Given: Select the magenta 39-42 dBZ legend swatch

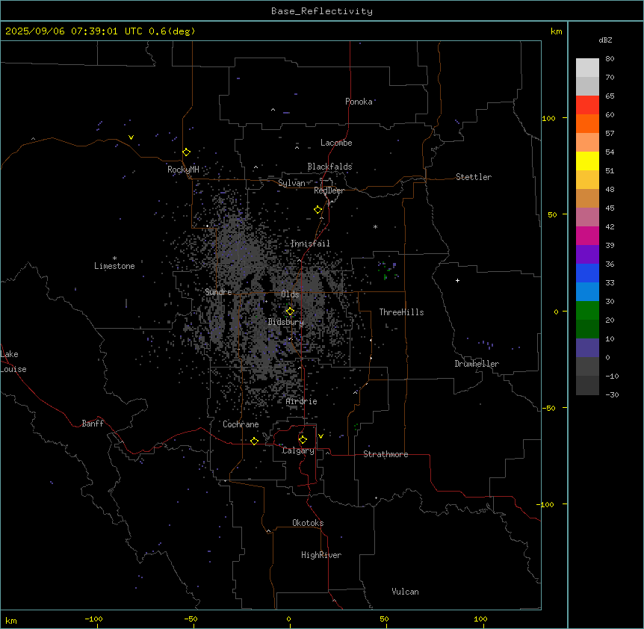Looking at the screenshot, I should point(587,235).
